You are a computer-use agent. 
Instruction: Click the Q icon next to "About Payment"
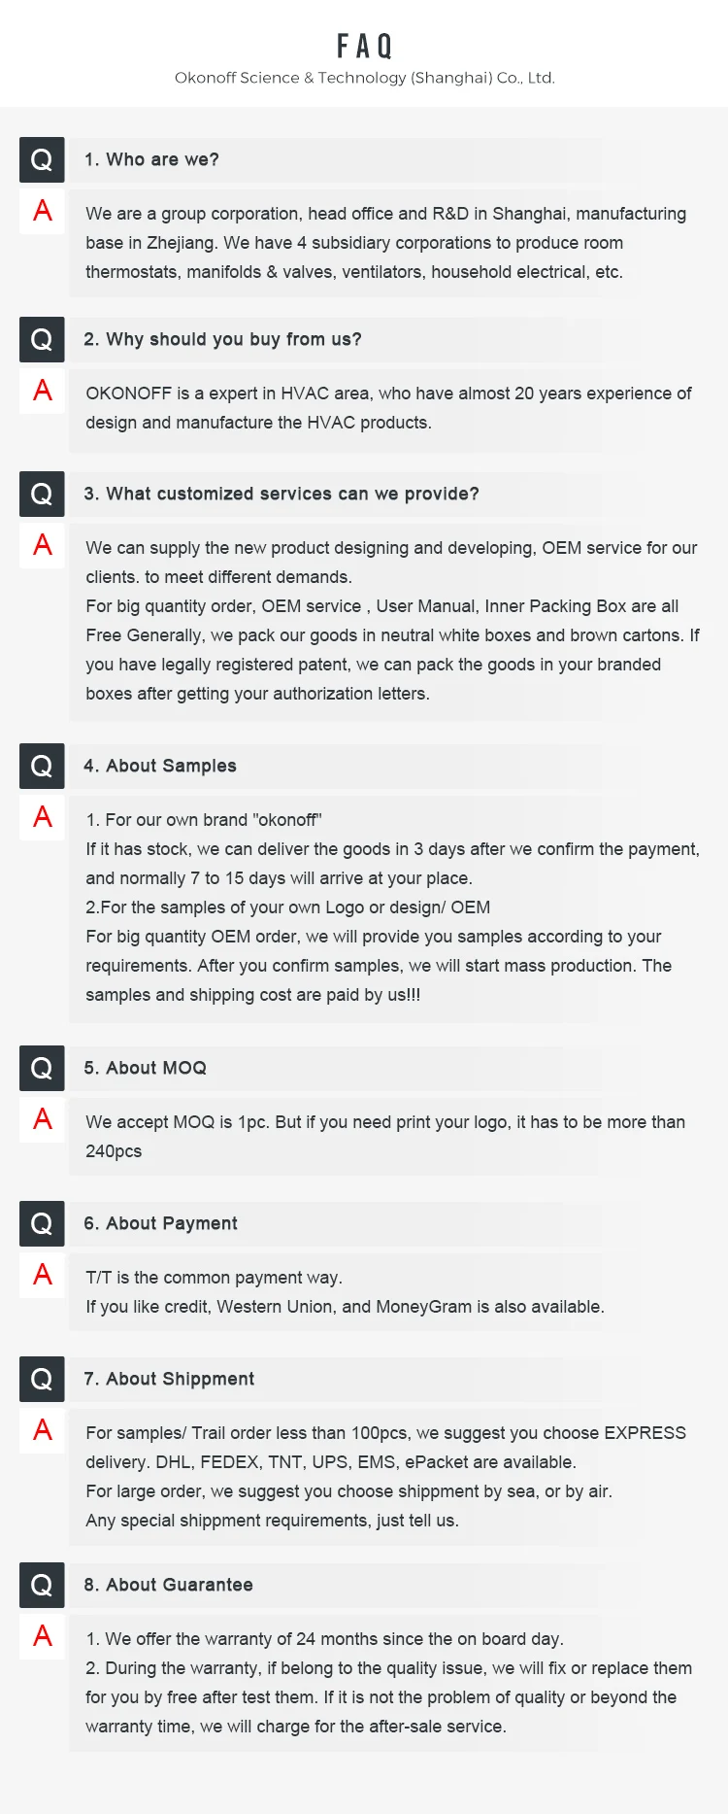(x=42, y=1223)
